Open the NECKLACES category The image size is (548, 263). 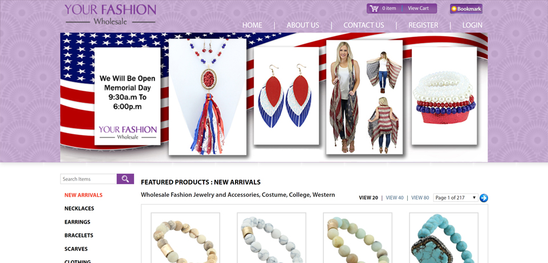[x=79, y=208]
